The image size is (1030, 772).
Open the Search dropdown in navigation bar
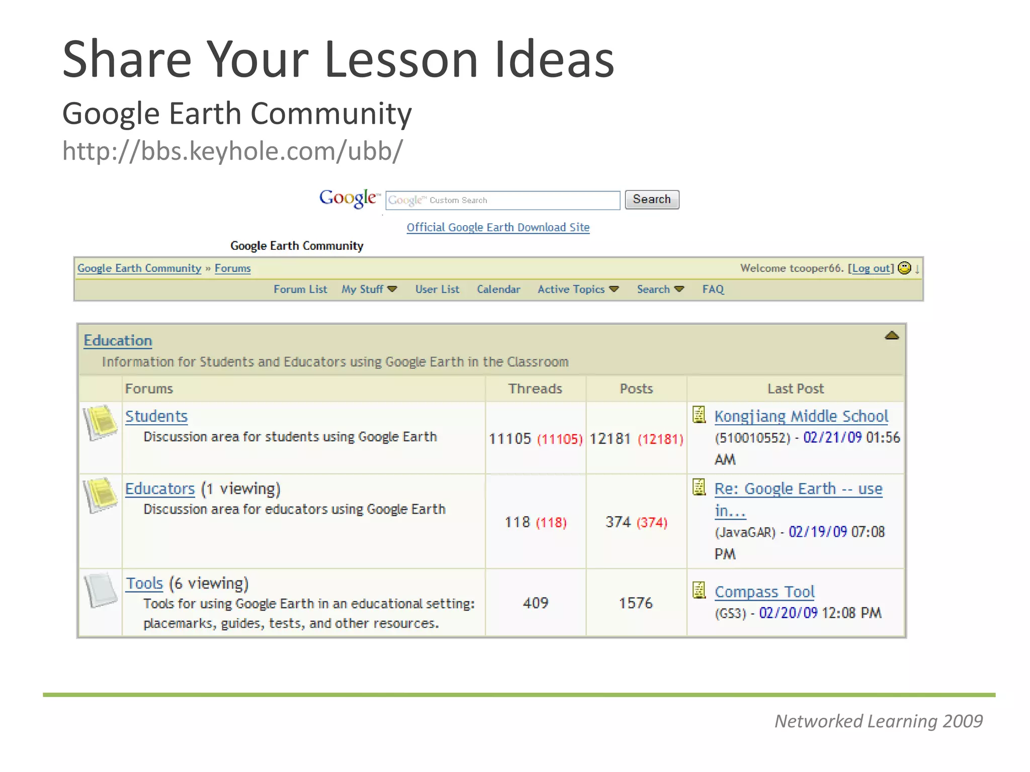[x=660, y=289]
